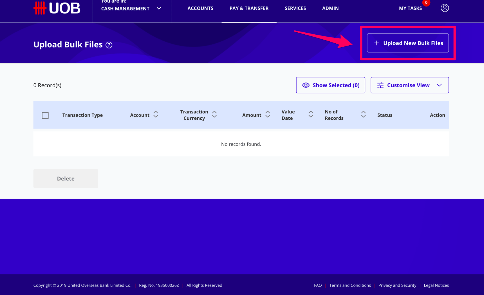Open the FAQ footer link

click(318, 285)
